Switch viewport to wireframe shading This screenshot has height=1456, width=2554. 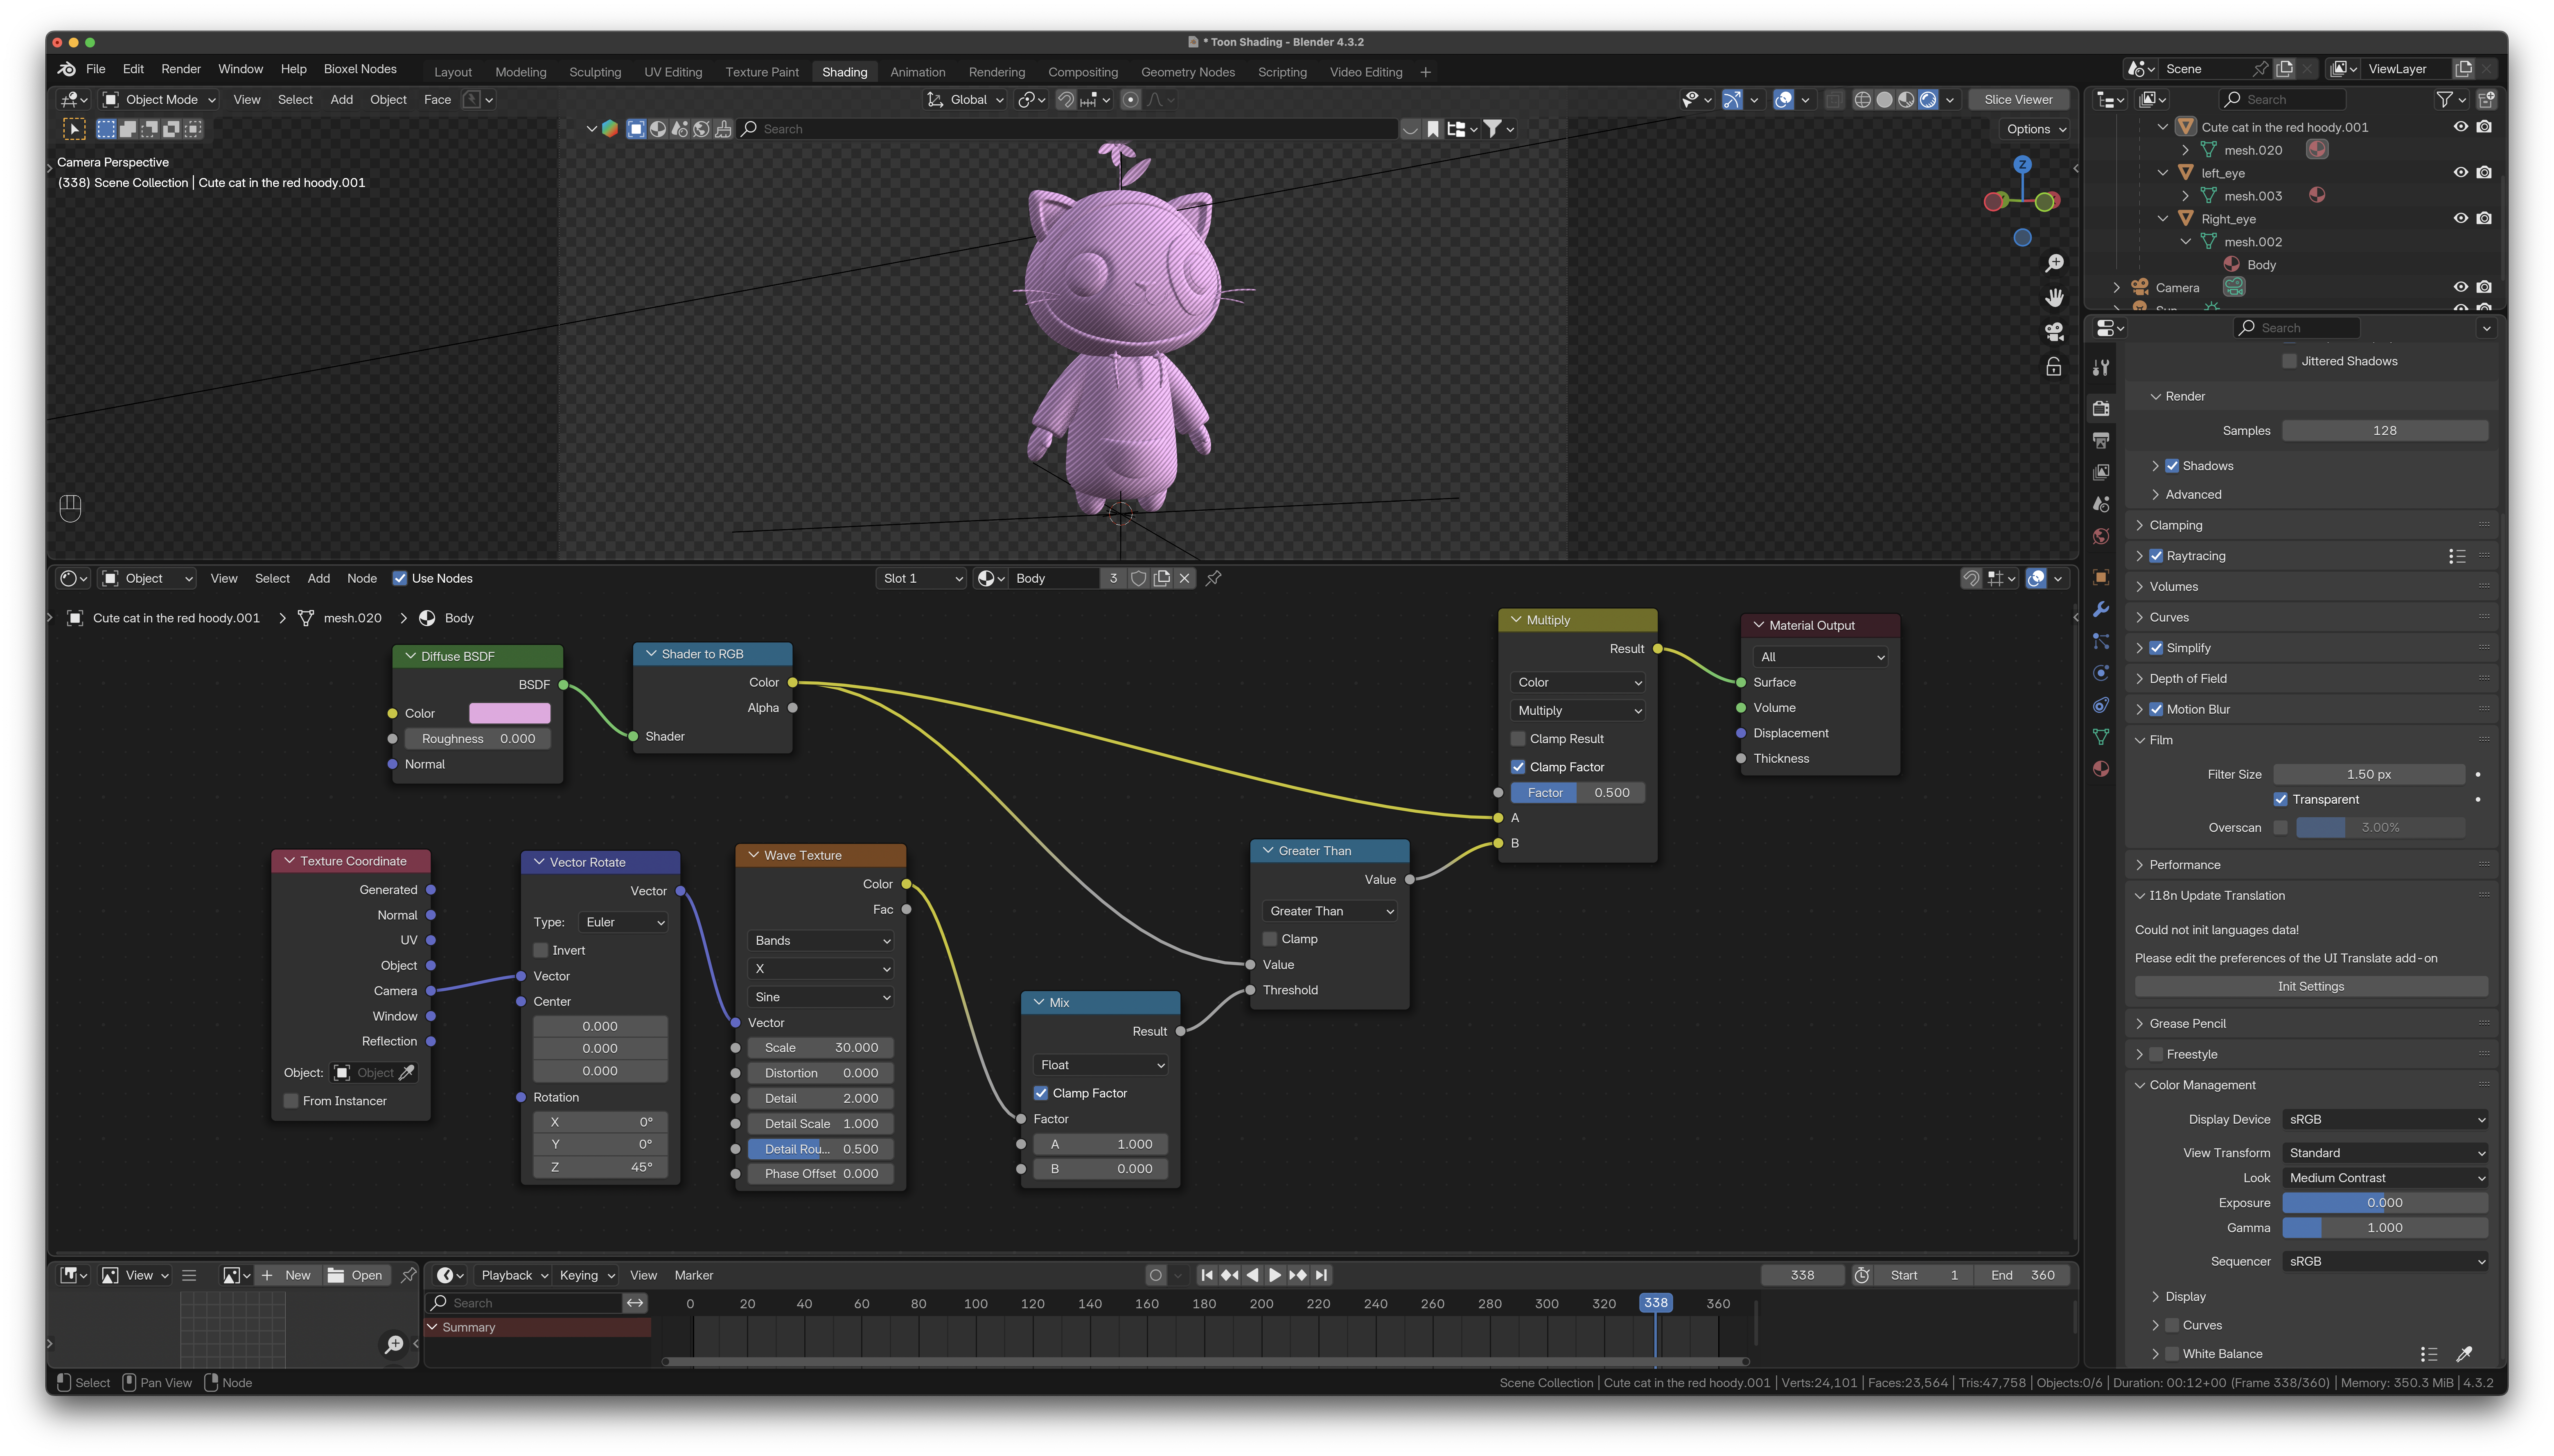pyautogui.click(x=1862, y=100)
